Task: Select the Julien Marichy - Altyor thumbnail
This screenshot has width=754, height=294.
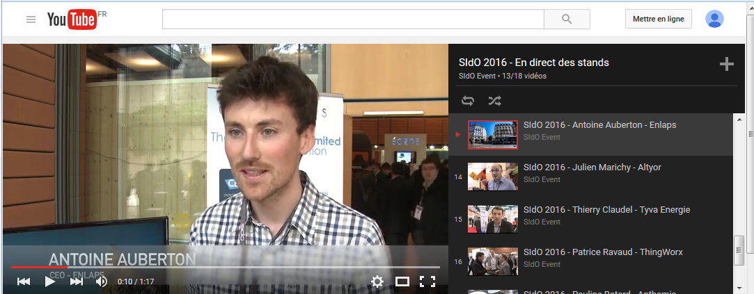Action: pos(493,177)
